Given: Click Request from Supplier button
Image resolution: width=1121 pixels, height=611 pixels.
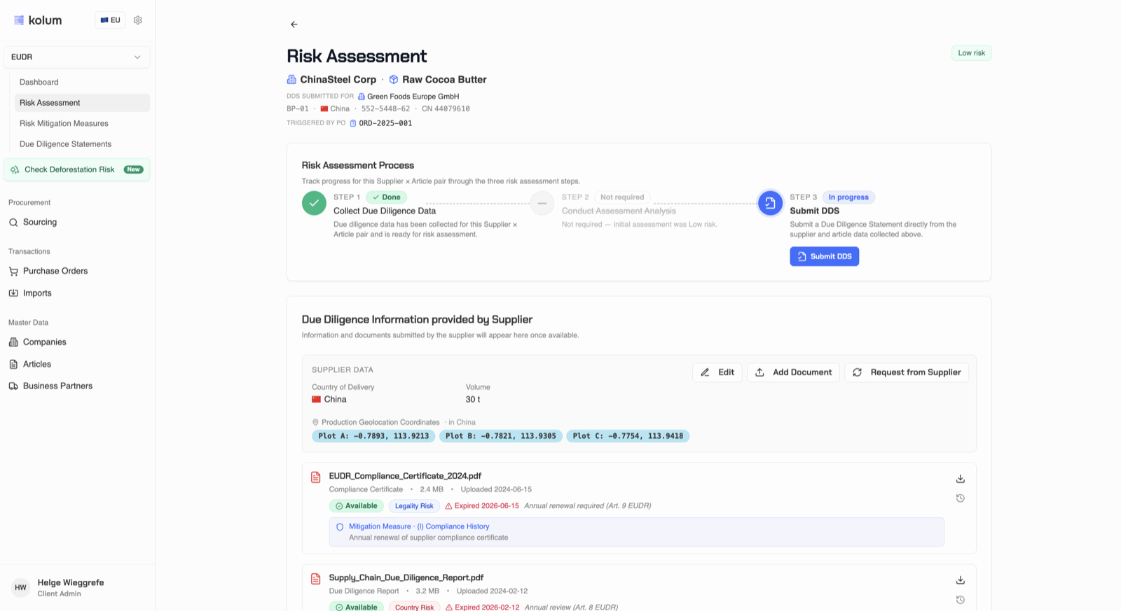Looking at the screenshot, I should pyautogui.click(x=907, y=372).
